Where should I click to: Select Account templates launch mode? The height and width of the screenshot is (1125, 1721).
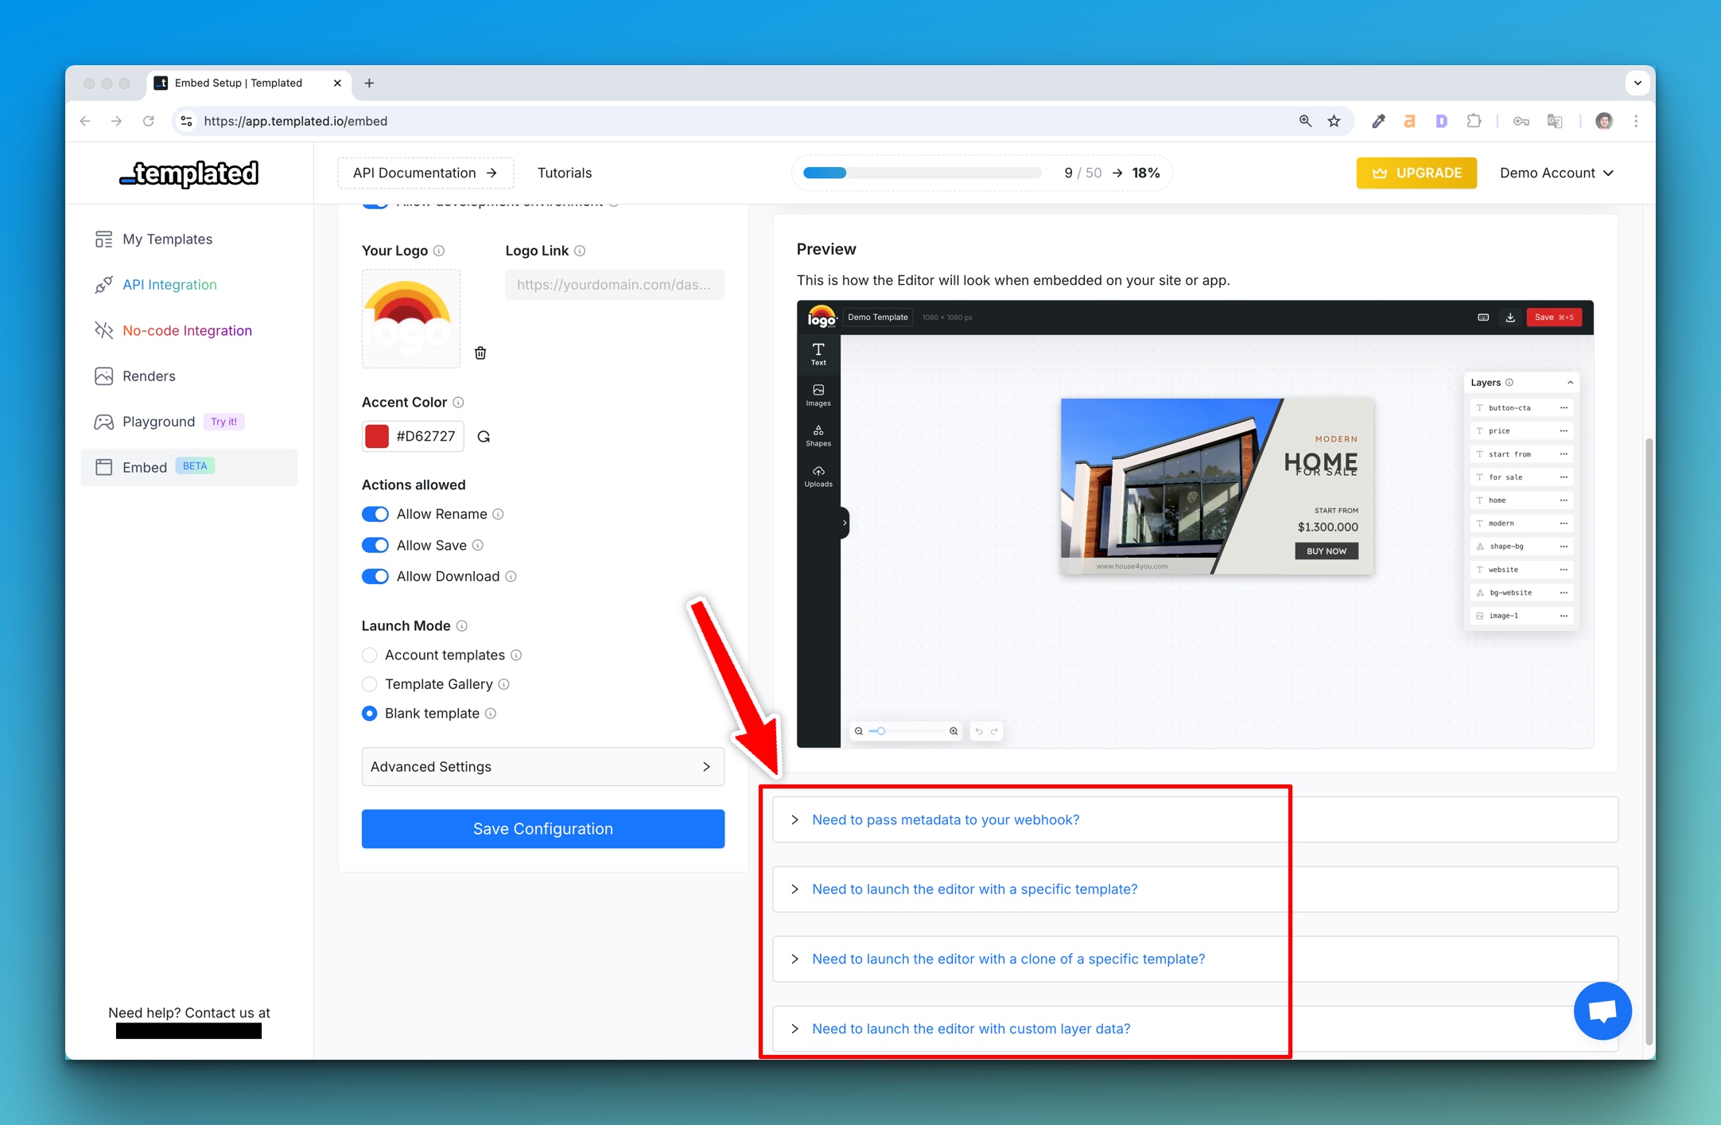click(x=370, y=656)
